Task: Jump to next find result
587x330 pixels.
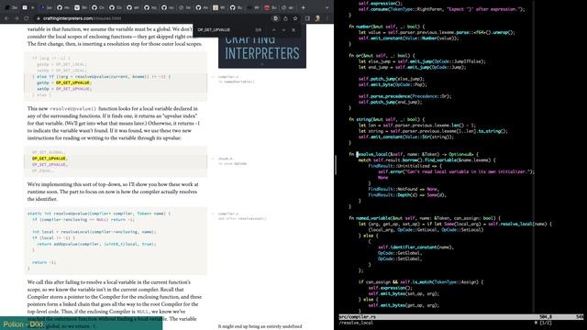Action: click(283, 30)
